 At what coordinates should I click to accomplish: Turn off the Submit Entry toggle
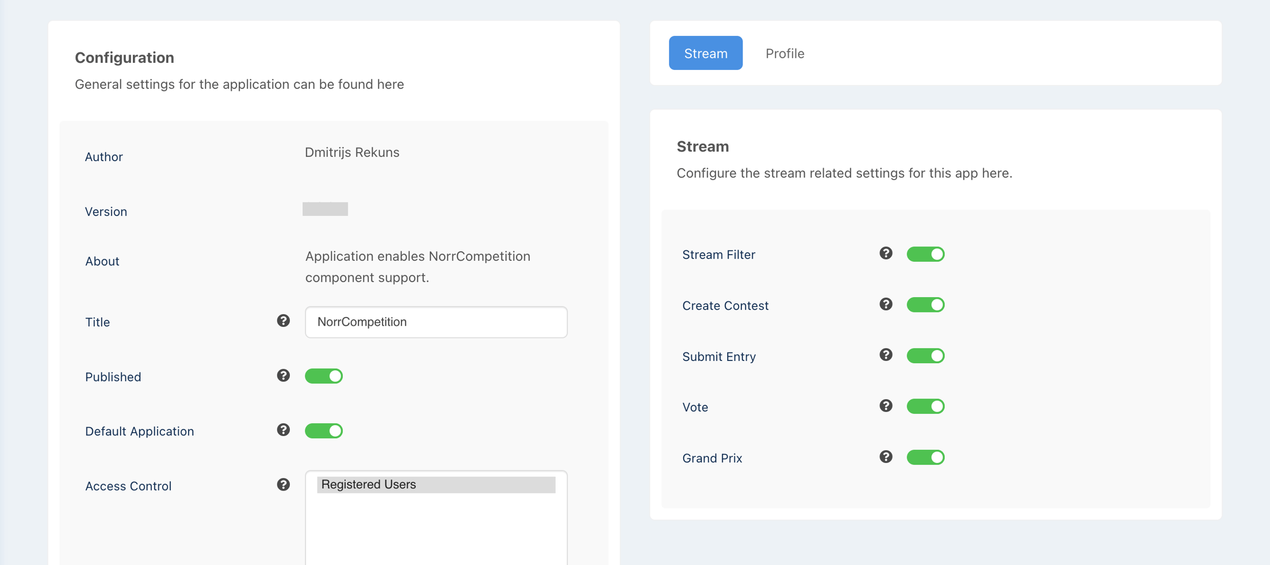click(x=925, y=355)
